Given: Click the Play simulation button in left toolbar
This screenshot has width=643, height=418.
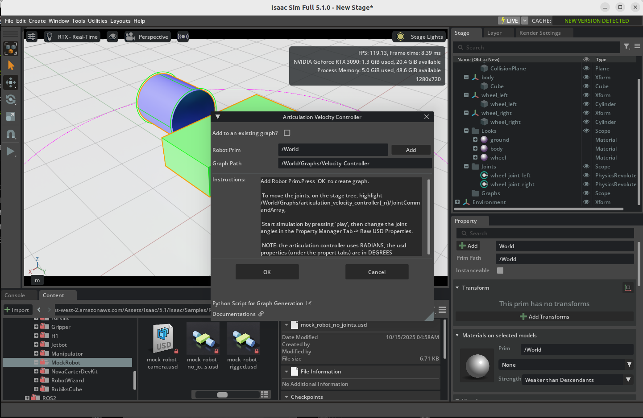Looking at the screenshot, I should tap(11, 152).
